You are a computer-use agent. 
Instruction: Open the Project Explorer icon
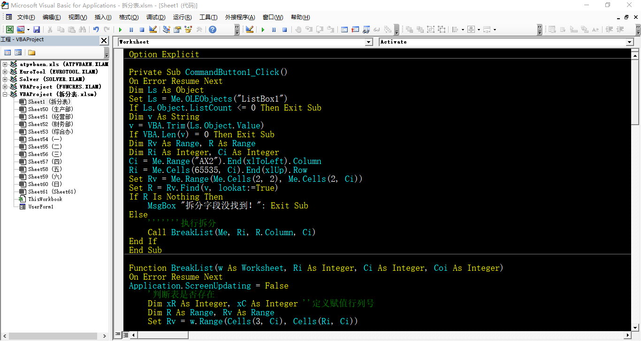[x=166, y=30]
